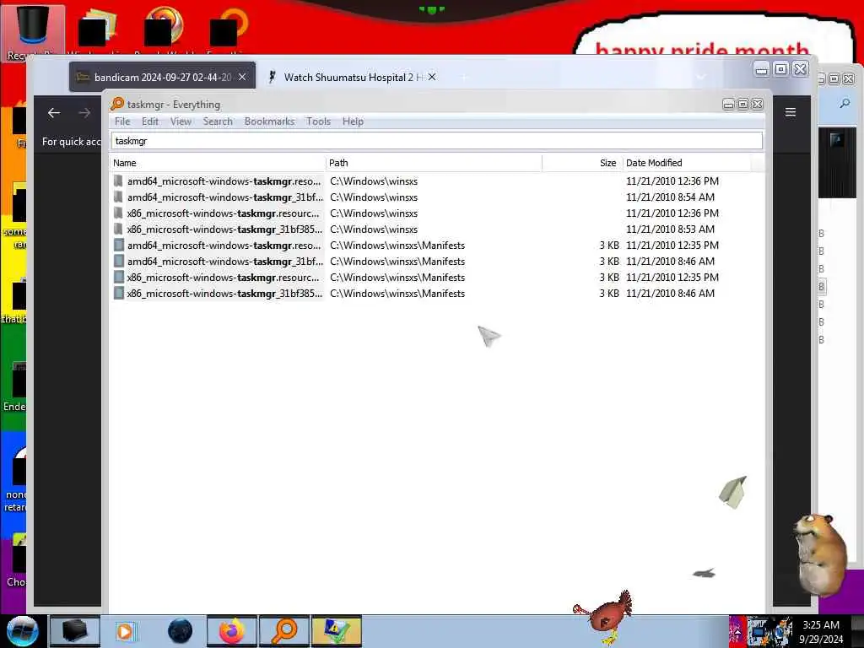Open the Bookmarks menu in Everything
864x648 pixels.
tap(269, 121)
